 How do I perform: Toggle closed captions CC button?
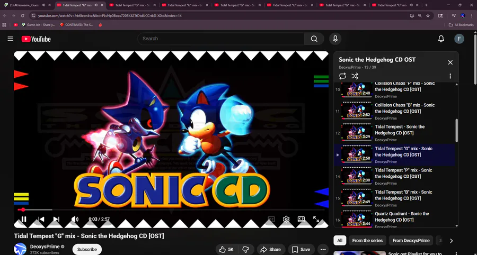[x=271, y=219]
